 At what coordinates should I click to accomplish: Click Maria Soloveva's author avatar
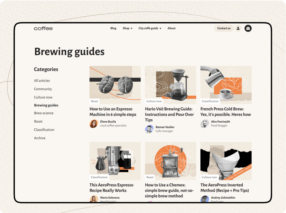click(93, 199)
